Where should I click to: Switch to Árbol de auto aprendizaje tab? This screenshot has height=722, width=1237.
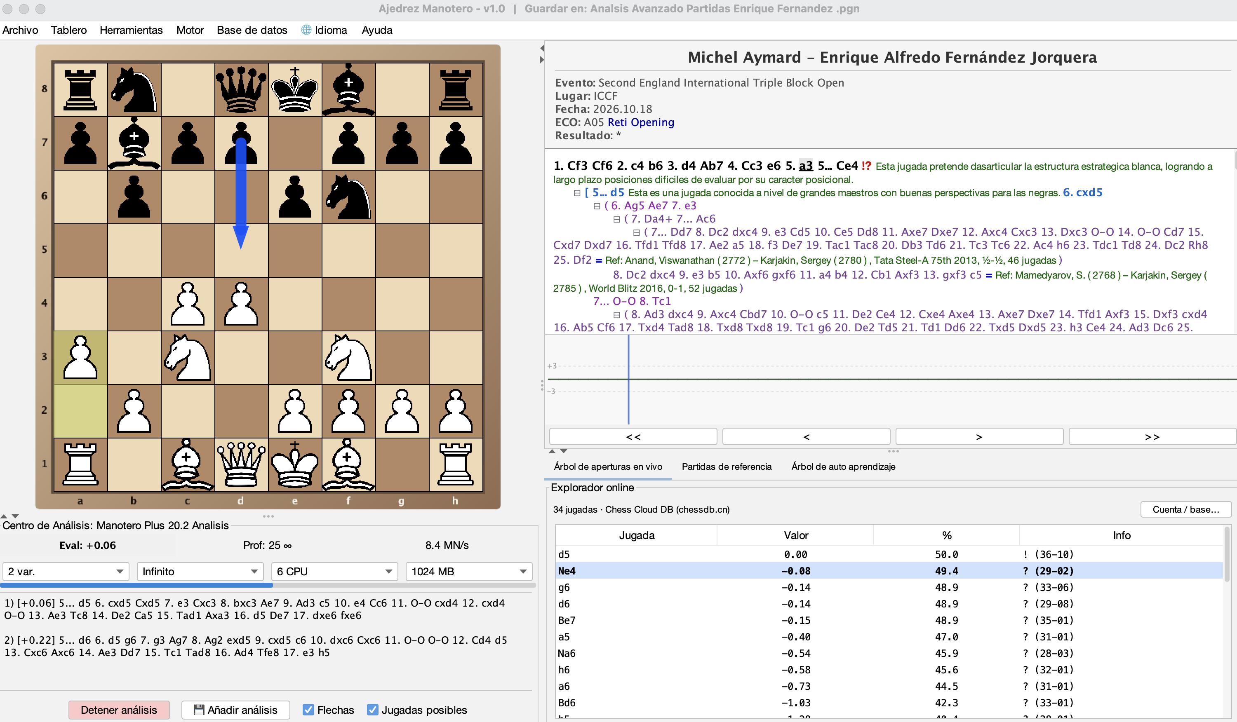click(843, 466)
